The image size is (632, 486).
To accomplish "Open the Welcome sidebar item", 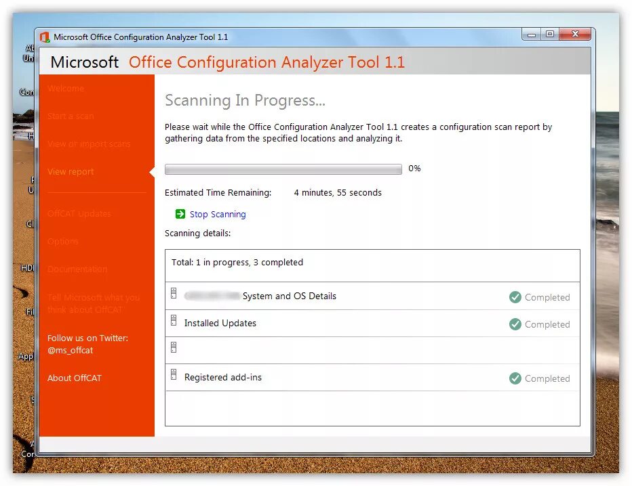I will tap(66, 89).
